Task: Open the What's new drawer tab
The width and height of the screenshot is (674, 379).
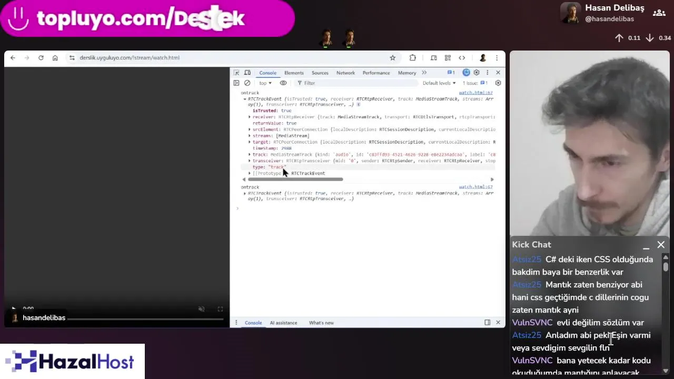Action: tap(321, 323)
